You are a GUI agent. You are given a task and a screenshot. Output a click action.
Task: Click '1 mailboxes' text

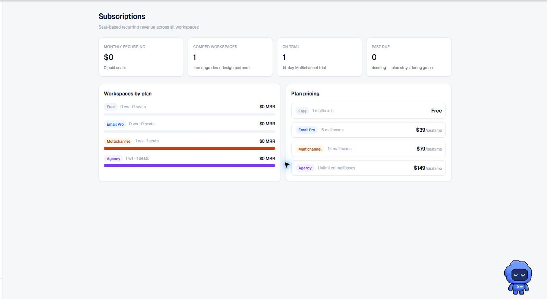pos(323,111)
